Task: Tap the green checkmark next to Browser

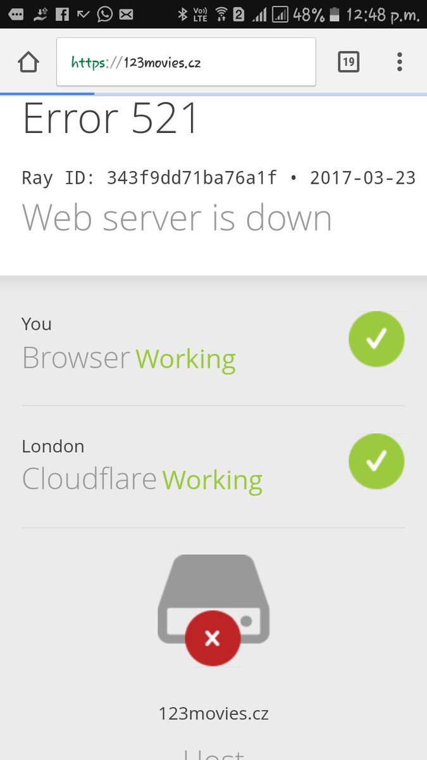Action: 376,339
